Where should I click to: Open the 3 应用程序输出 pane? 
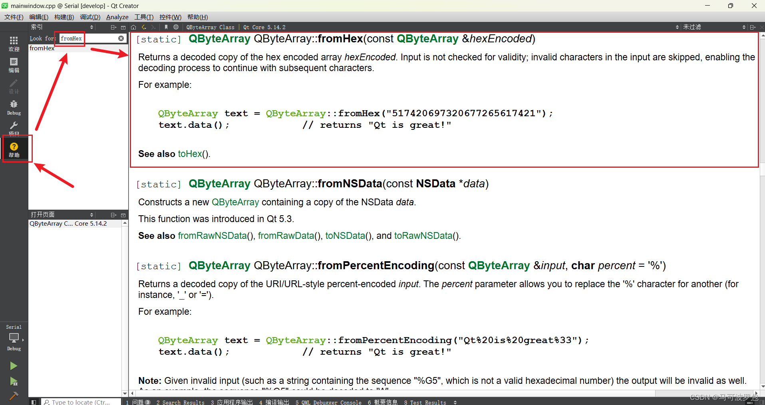[232, 402]
